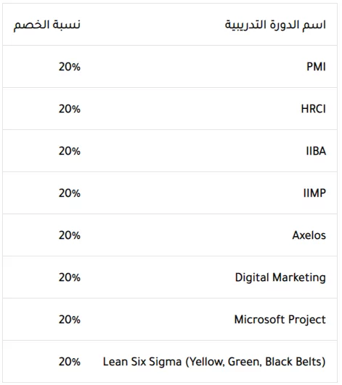The image size is (342, 385).
Task: Click the 20% discount for PMI
Action: tap(70, 67)
